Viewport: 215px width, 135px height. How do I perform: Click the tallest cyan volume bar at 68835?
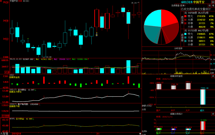tap(128, 67)
